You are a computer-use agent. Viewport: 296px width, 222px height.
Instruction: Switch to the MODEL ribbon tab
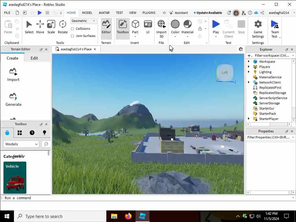pyautogui.click(x=87, y=13)
